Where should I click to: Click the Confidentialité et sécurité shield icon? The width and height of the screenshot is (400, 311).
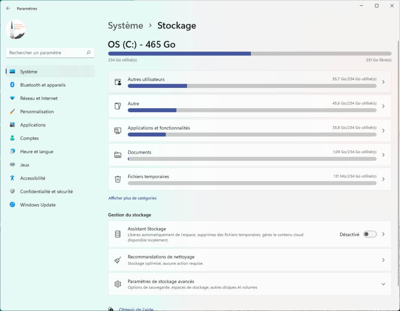coord(12,191)
